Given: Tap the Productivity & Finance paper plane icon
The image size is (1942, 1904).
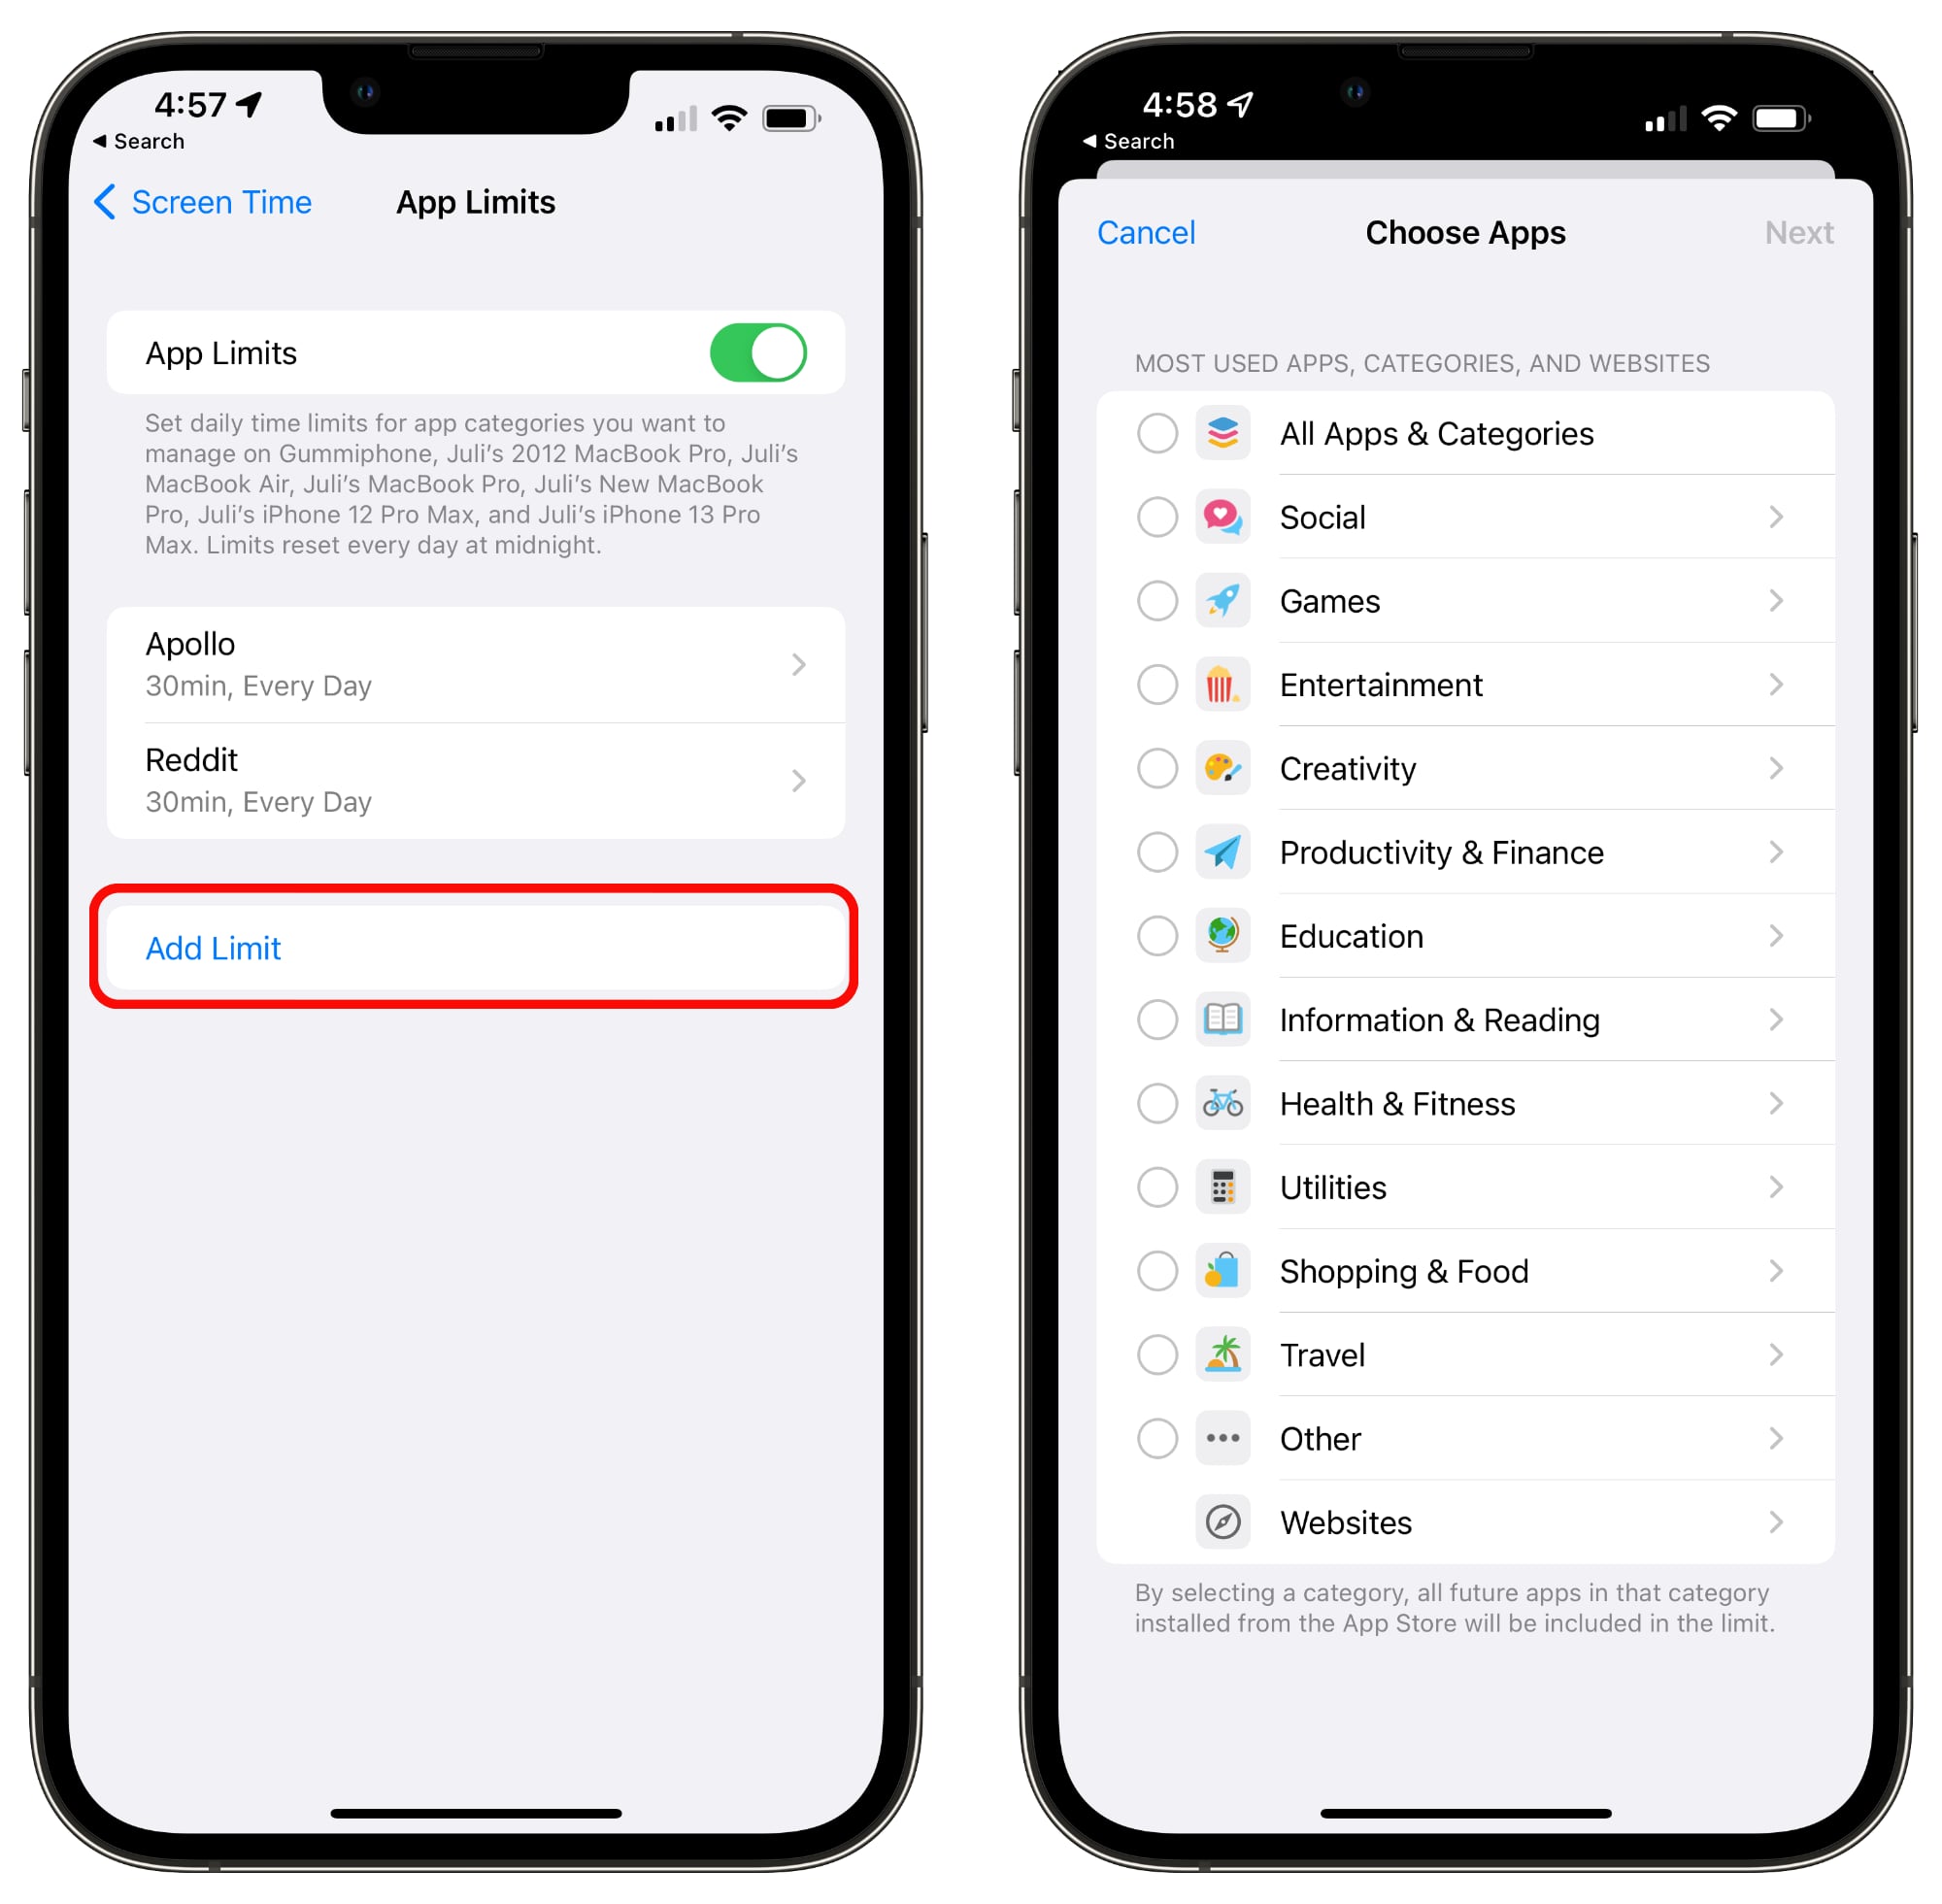Looking at the screenshot, I should pyautogui.click(x=1221, y=852).
